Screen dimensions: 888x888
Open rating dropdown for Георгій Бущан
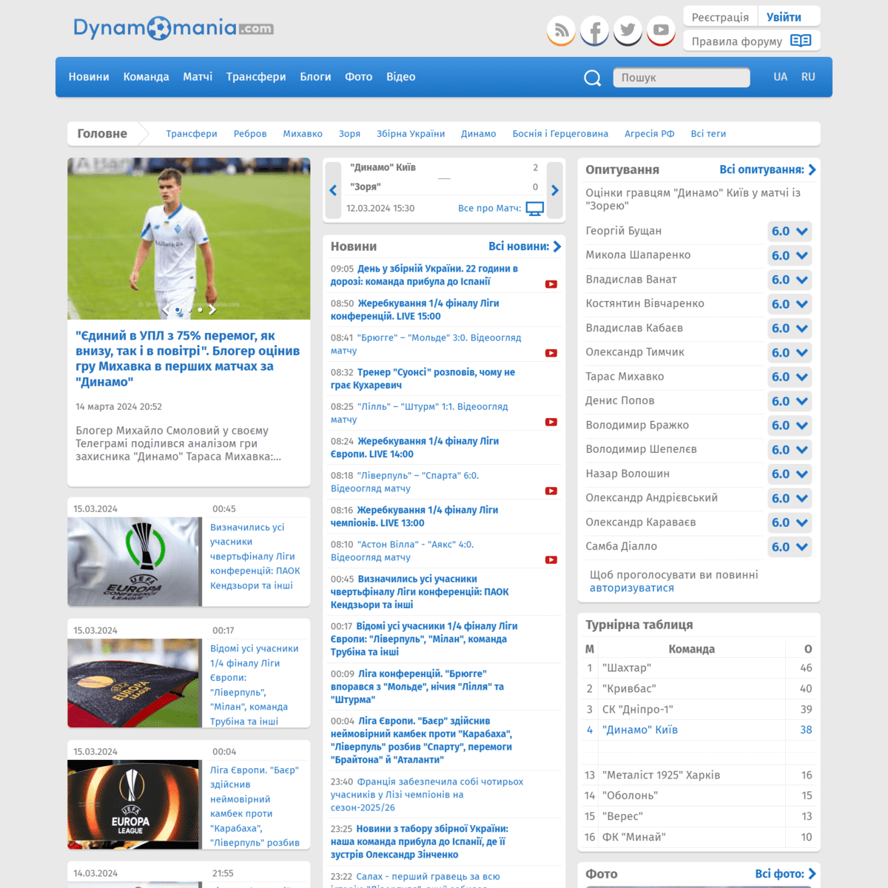coord(790,231)
